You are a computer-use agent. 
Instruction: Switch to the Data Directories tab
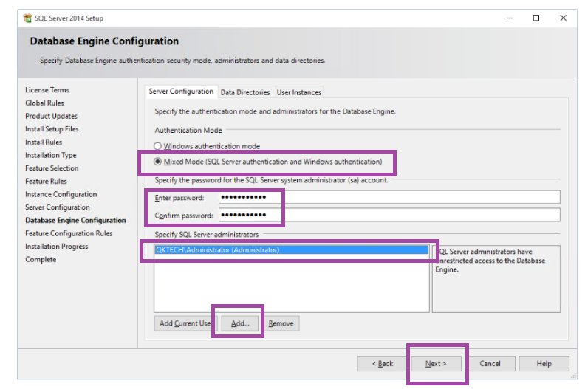245,92
